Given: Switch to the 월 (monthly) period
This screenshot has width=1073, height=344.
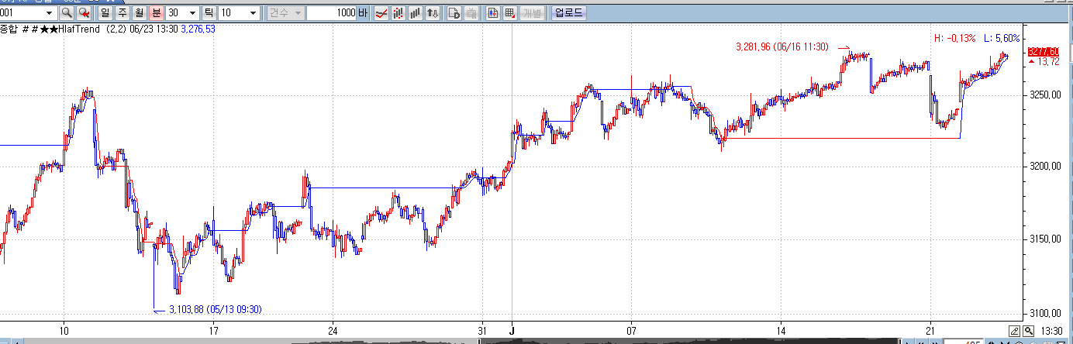Looking at the screenshot, I should [139, 13].
